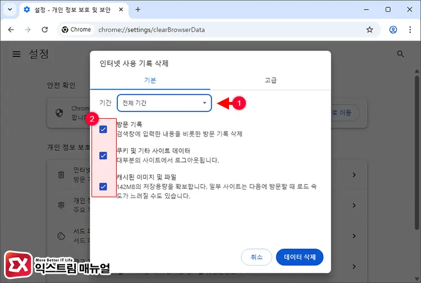Open the Chrome profile avatar icon
The height and width of the screenshot is (283, 421).
click(393, 30)
